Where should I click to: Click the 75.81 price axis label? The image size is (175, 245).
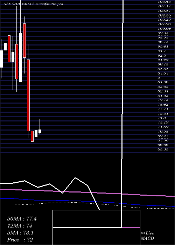click(x=163, y=113)
